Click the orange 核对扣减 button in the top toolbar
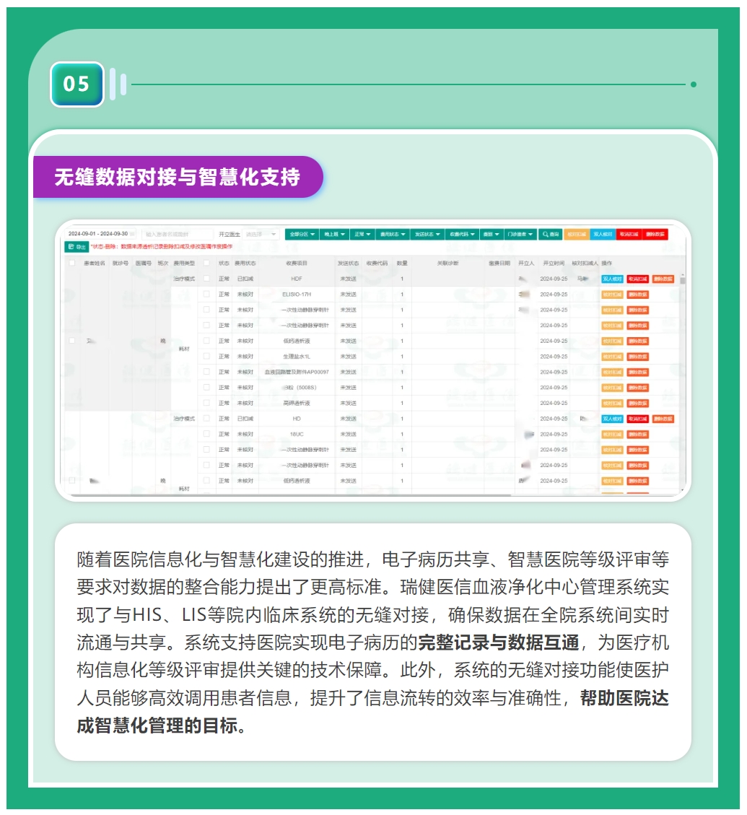747x815 pixels. tap(577, 235)
